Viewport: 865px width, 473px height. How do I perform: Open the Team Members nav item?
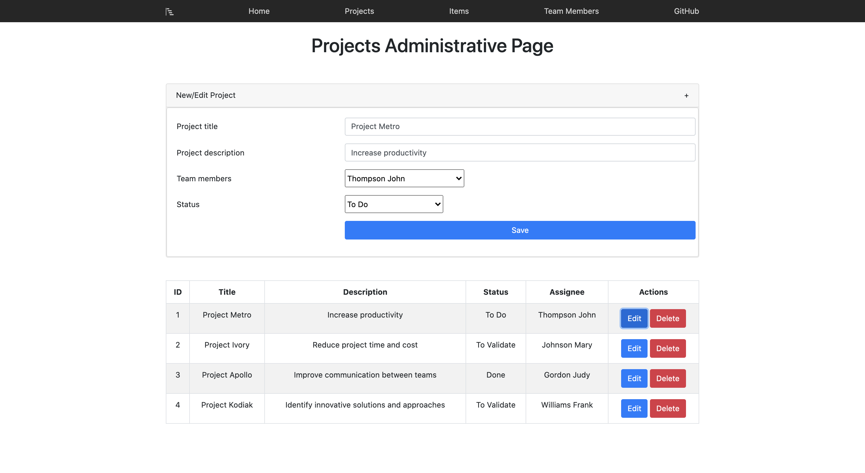coord(571,11)
